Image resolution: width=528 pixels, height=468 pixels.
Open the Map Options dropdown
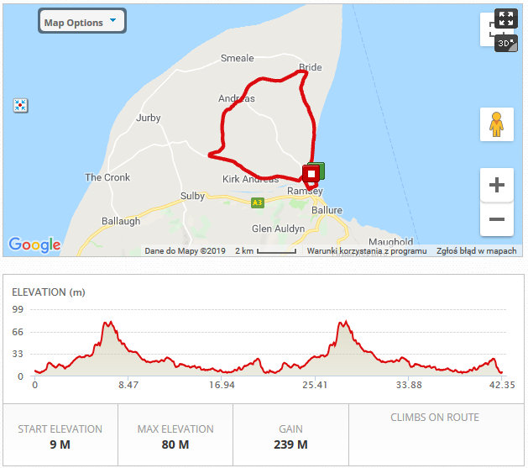[81, 22]
